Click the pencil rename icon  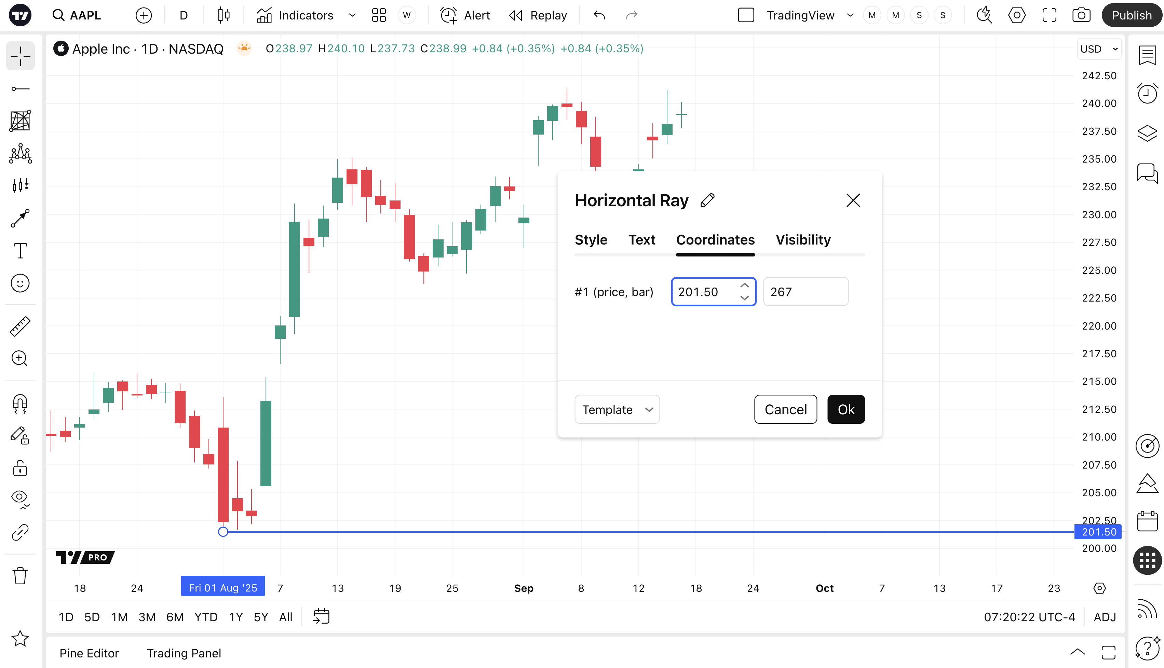707,200
